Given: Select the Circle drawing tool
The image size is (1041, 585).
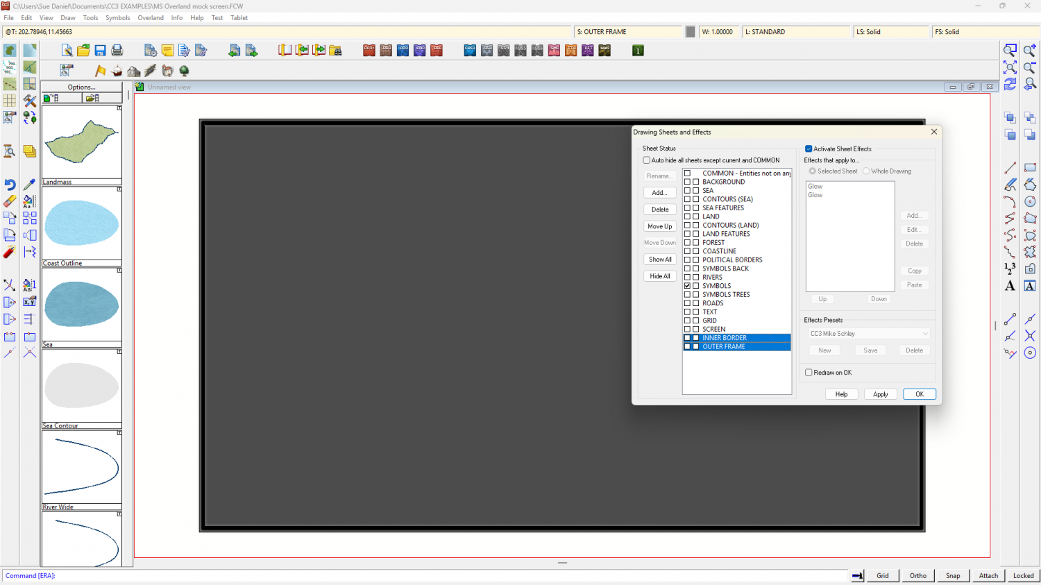Looking at the screenshot, I should [x=1030, y=201].
